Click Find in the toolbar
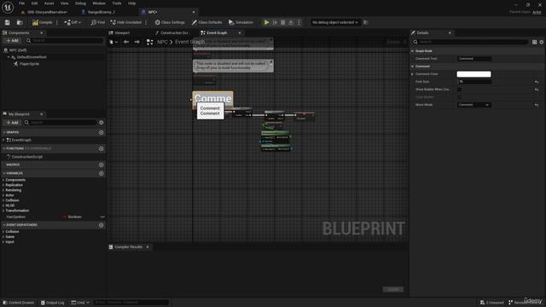 [98, 22]
